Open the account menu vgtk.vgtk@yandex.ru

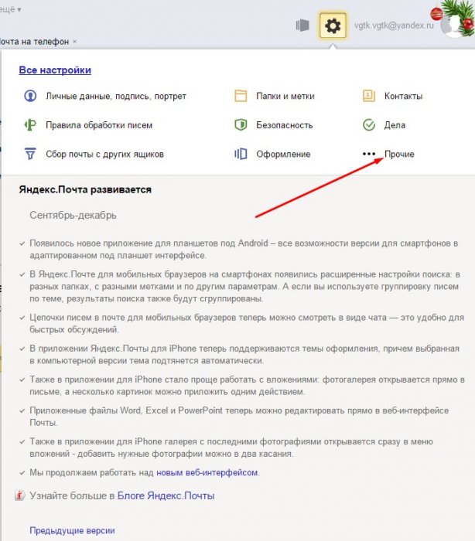394,26
